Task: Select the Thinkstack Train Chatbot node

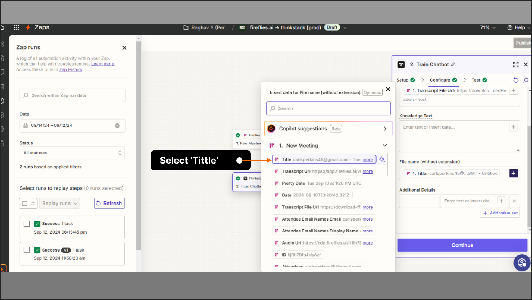Action: [x=247, y=182]
